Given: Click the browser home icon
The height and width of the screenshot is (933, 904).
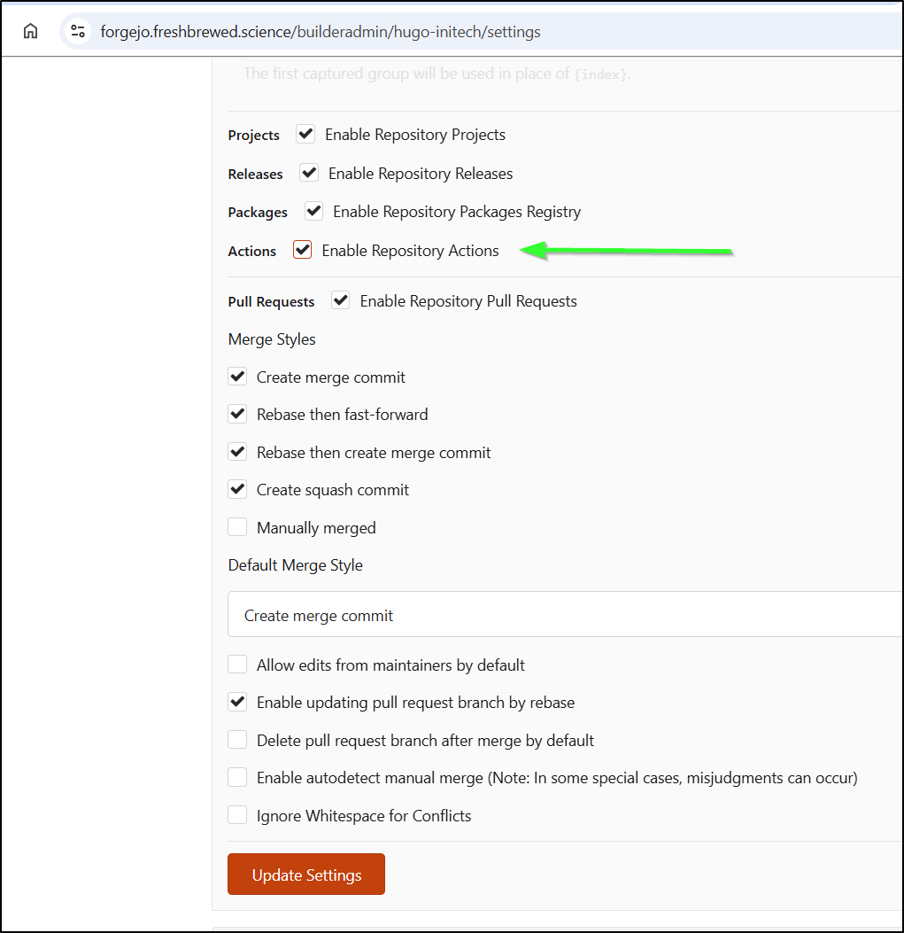Looking at the screenshot, I should pyautogui.click(x=31, y=32).
